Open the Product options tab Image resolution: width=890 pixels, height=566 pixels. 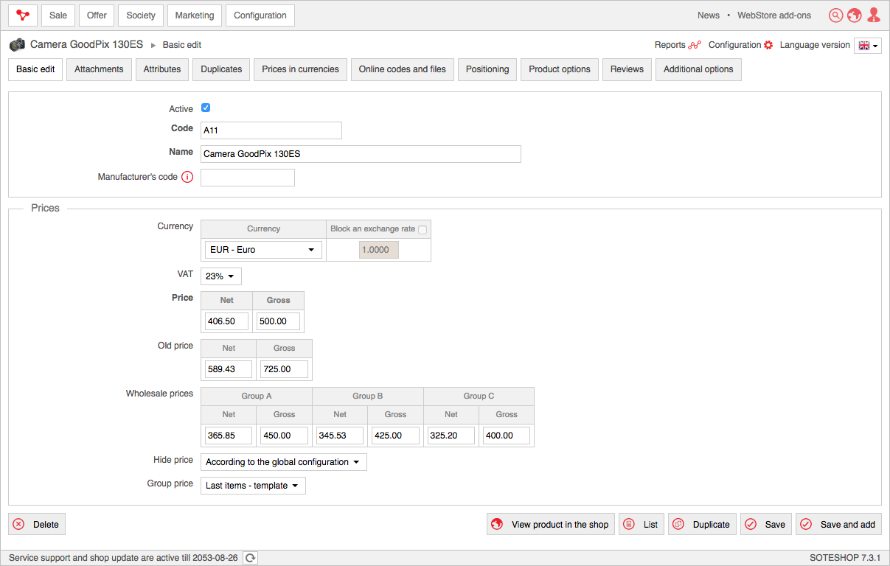tap(560, 69)
